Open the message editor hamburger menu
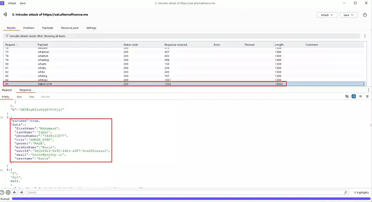The width and height of the screenshot is (372, 202). pyautogui.click(x=367, y=96)
